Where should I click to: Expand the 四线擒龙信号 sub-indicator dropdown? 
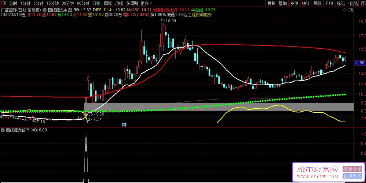(x=3, y=130)
